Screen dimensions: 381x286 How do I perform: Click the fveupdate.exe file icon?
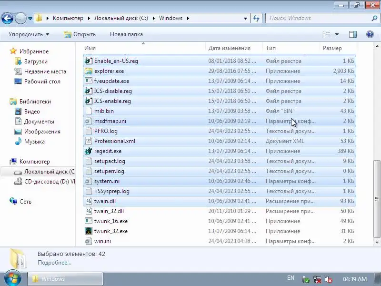click(x=89, y=81)
